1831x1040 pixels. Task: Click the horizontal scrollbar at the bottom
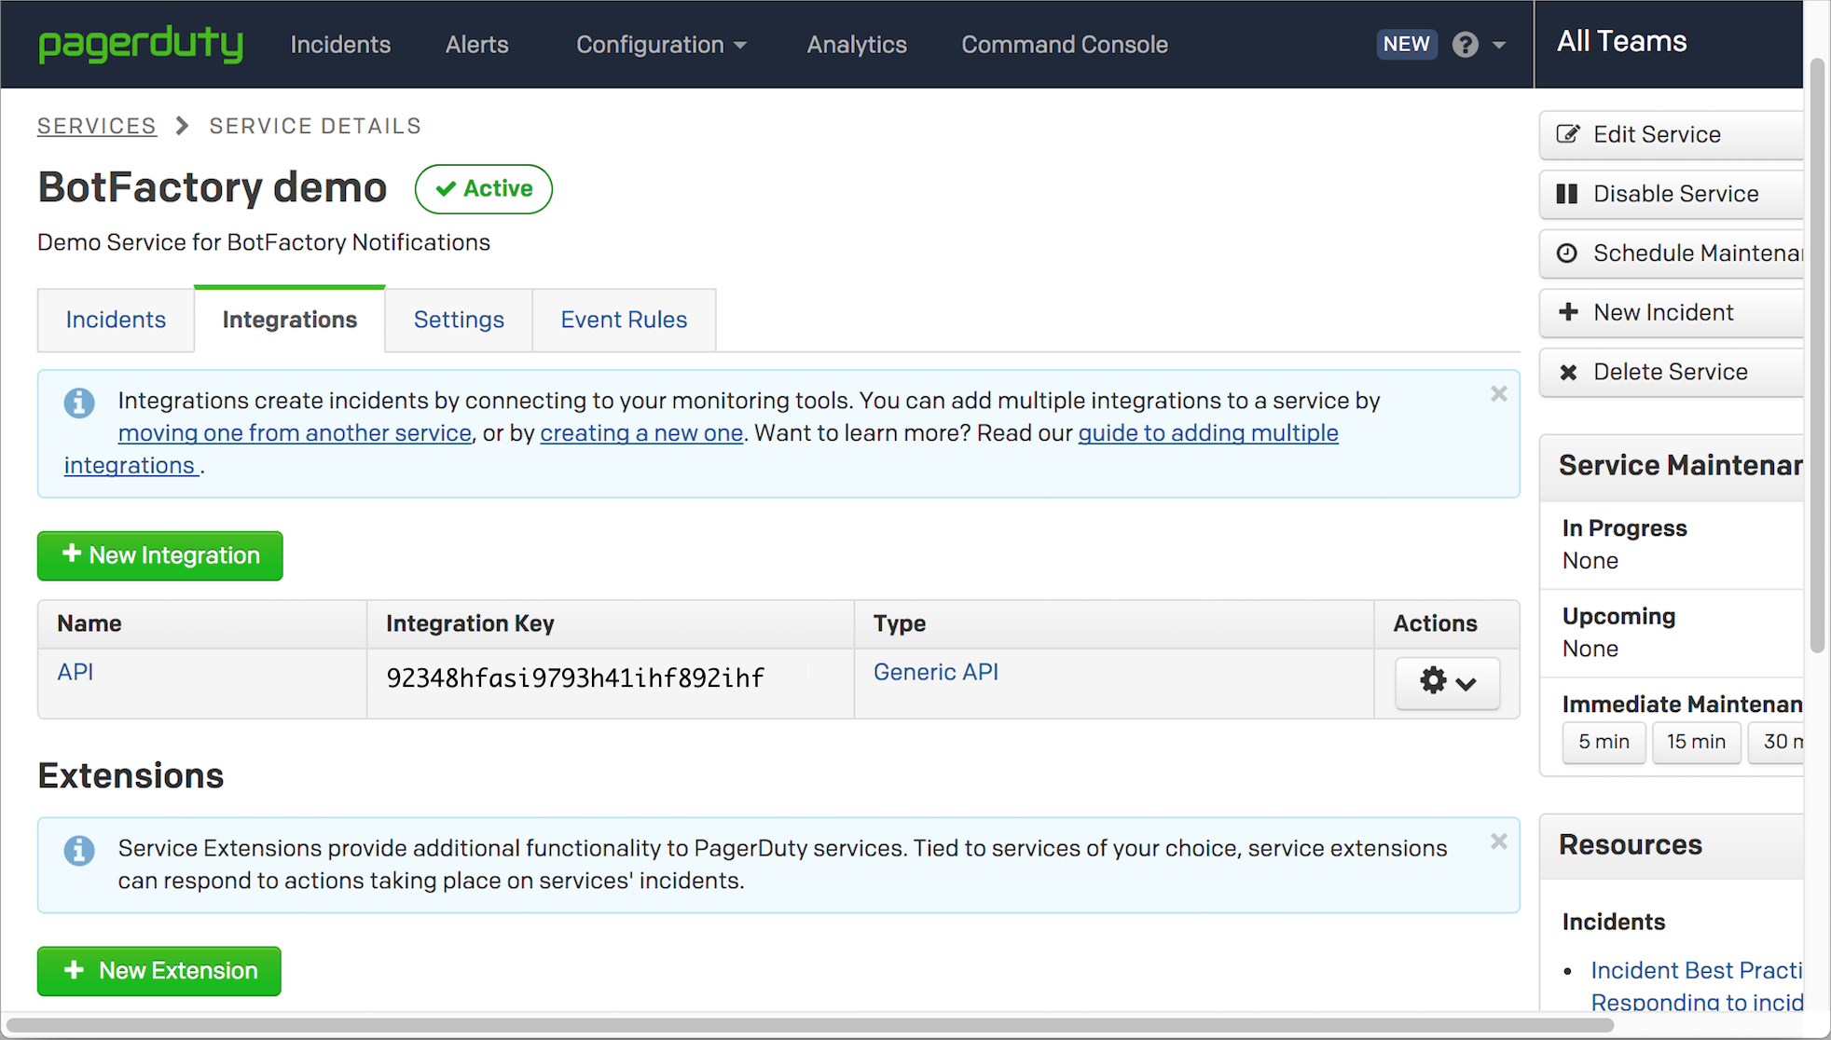coord(809,1025)
